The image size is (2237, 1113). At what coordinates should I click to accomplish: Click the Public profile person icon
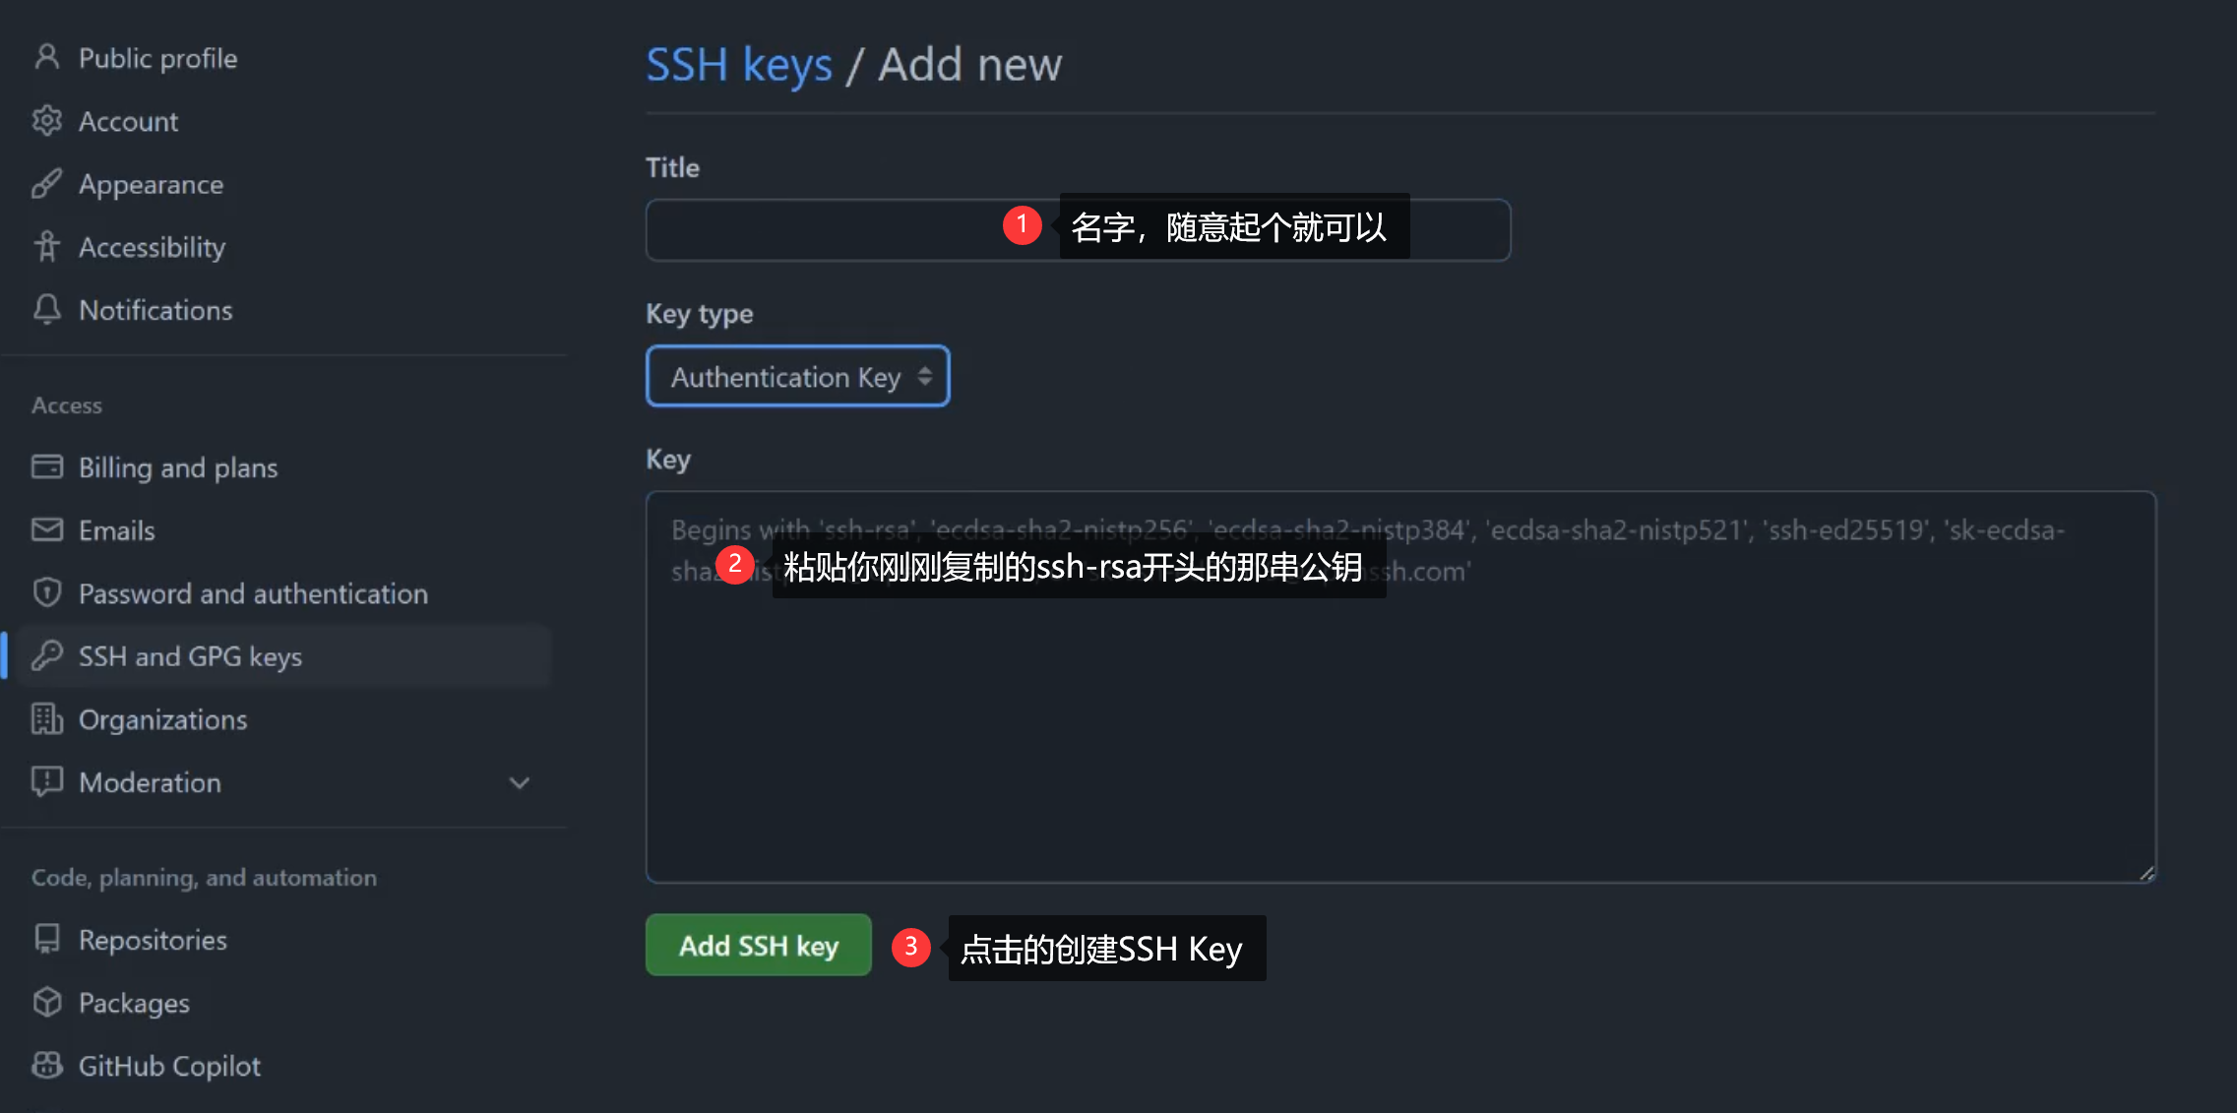pos(46,57)
